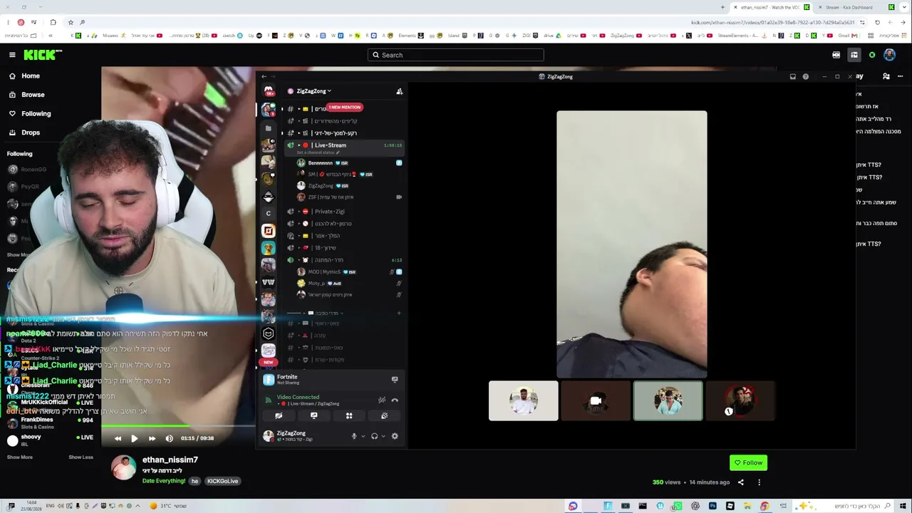
Task: Expand microphone input options arrow
Action: pyautogui.click(x=363, y=436)
